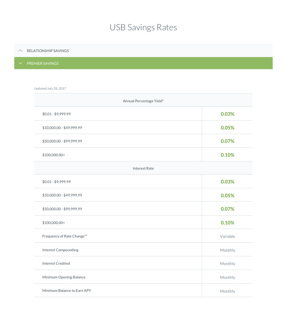Image resolution: width=288 pixels, height=311 pixels.
Task: Click the 0.10% value under Interest Rate
Action: click(227, 223)
